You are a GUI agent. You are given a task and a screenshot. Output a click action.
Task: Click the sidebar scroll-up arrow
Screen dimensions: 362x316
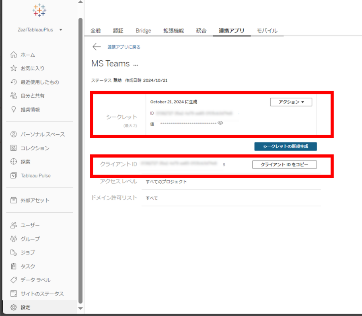tap(80, 2)
